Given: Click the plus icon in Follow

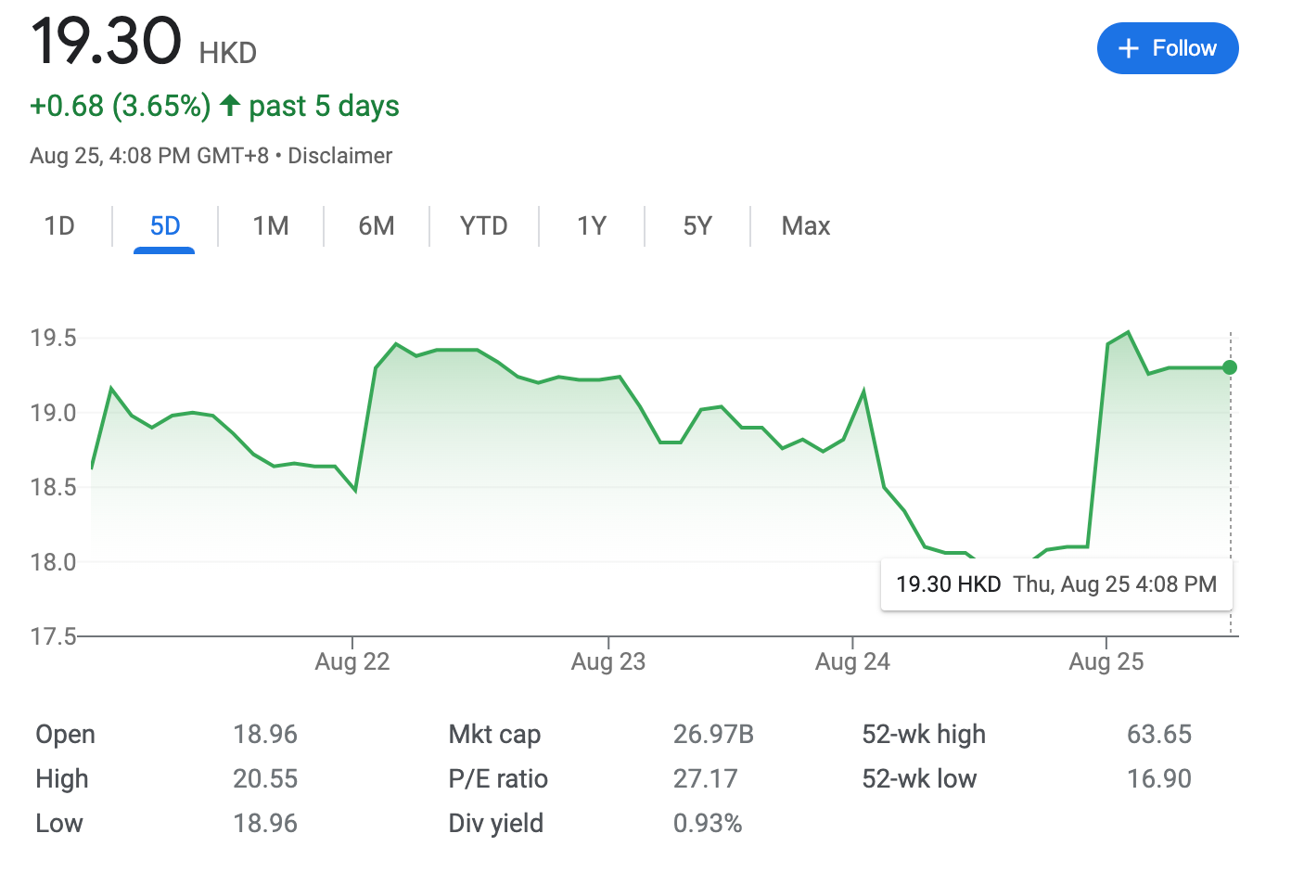Looking at the screenshot, I should (1128, 48).
